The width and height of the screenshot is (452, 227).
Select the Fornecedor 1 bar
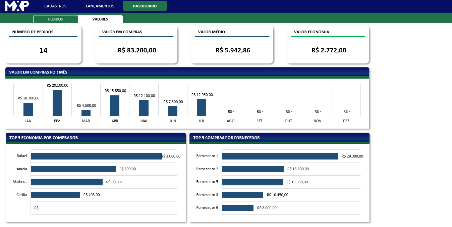point(280,156)
